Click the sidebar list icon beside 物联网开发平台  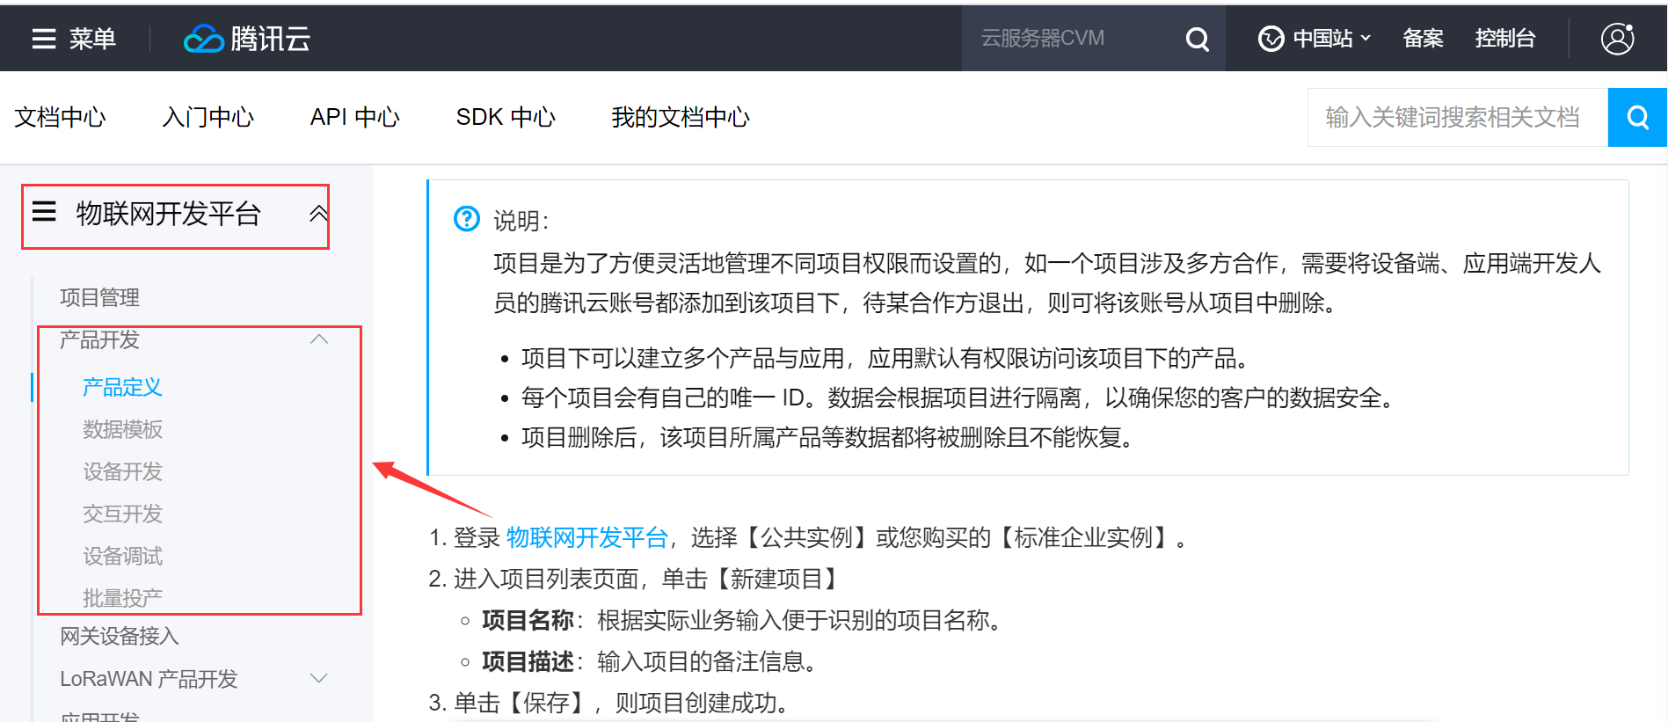click(44, 212)
